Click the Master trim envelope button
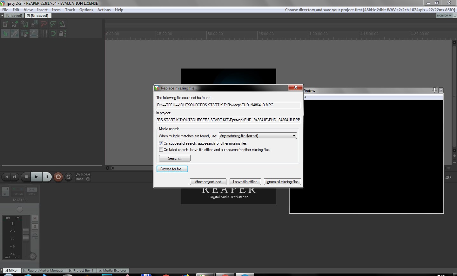This screenshot has width=457, height=276. click(35, 235)
